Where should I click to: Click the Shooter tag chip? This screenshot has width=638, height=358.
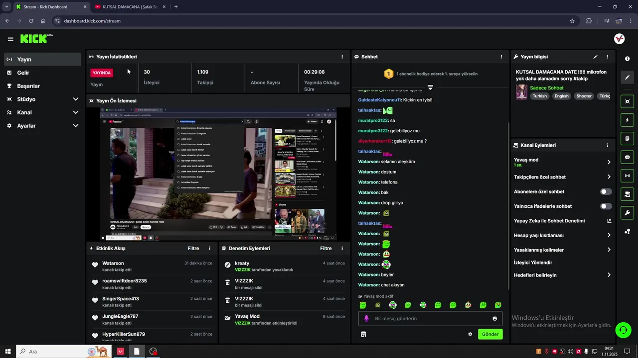pyautogui.click(x=584, y=96)
